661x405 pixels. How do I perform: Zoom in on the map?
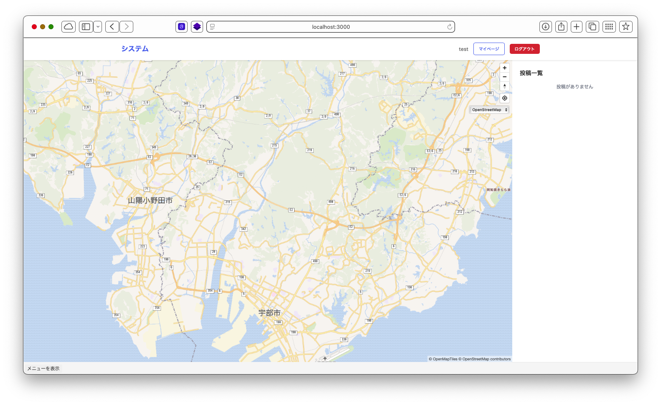tap(505, 68)
